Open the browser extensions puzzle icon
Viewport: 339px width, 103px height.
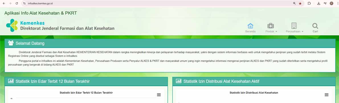pos(309,3)
